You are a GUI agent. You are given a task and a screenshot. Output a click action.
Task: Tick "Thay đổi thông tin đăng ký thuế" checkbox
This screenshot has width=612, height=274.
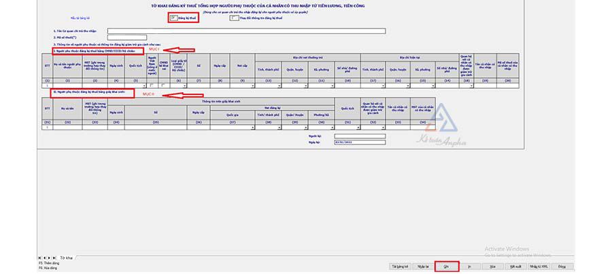(x=233, y=18)
